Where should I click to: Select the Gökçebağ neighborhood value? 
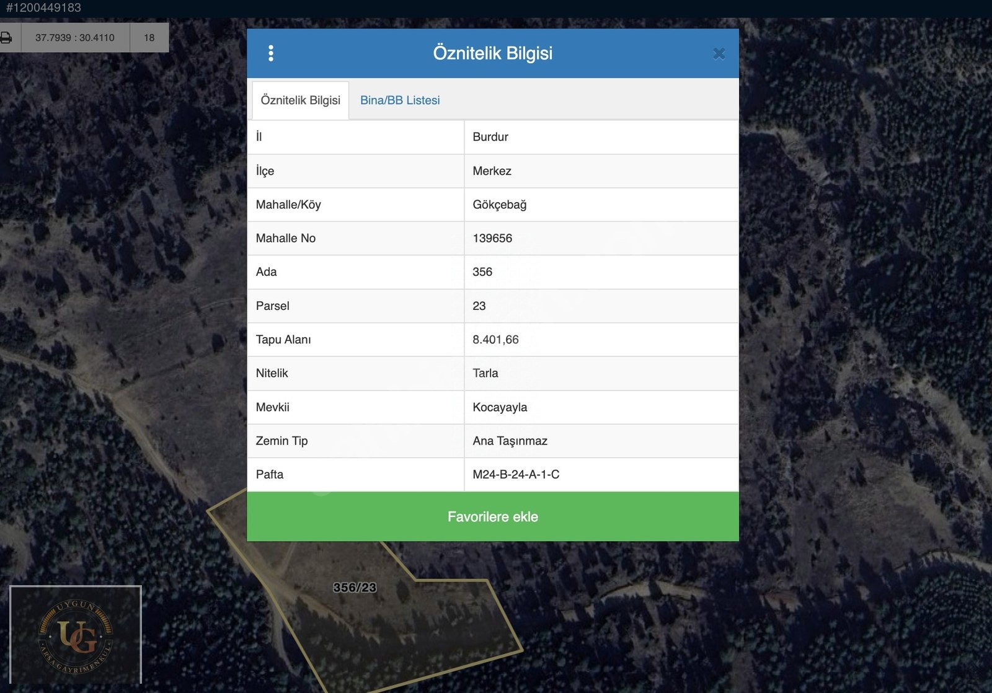coord(499,205)
